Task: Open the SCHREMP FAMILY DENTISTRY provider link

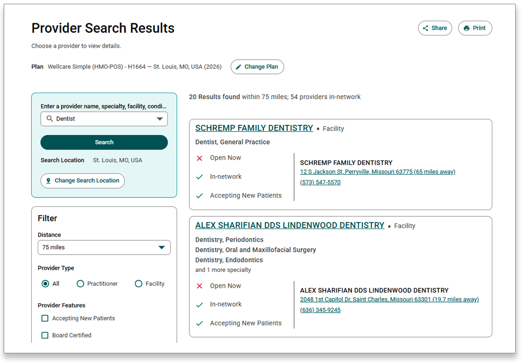Action: [x=254, y=128]
